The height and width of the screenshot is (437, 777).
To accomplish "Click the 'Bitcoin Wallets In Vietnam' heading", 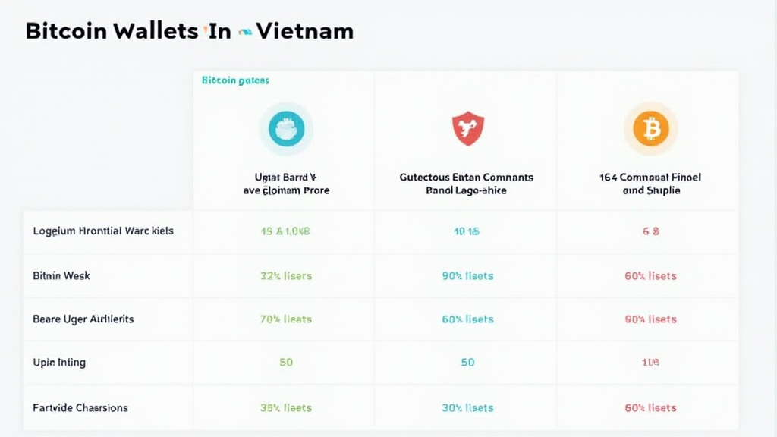I will [x=189, y=32].
